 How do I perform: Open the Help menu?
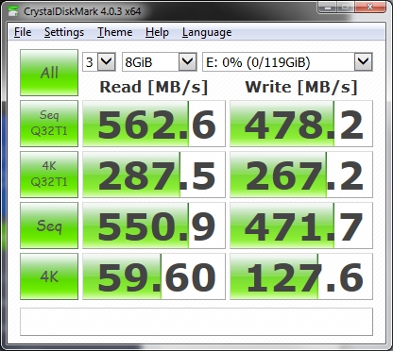tap(157, 32)
